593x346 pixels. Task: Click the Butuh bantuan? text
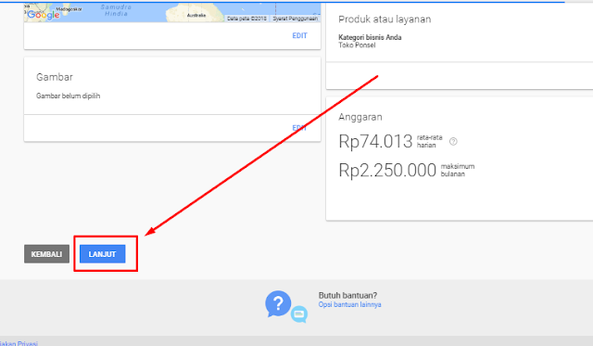point(347,295)
